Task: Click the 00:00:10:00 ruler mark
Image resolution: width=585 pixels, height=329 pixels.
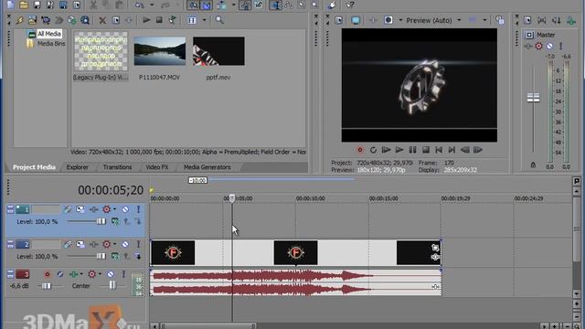Action: click(311, 198)
